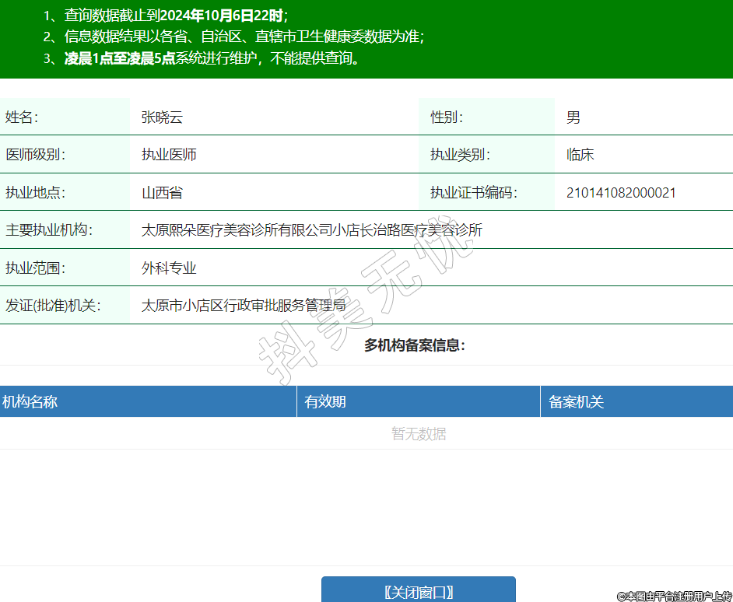Viewport: 733px width, 602px height.
Task: Click the issuing authority 太原市小店区行政审批服务管理局
Action: point(243,306)
